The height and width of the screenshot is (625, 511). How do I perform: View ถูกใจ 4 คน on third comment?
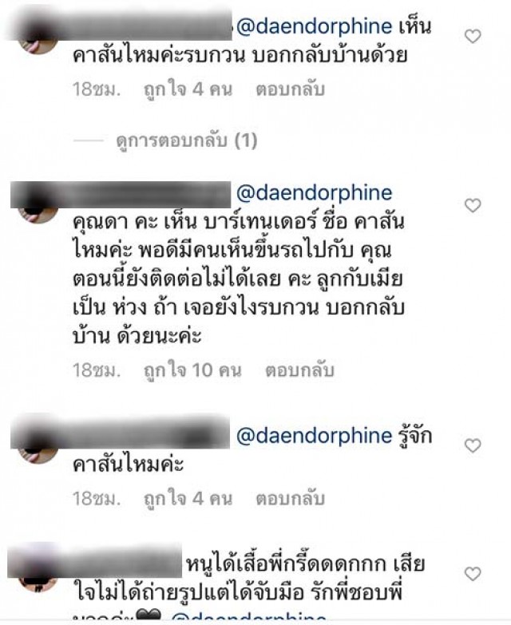(x=188, y=499)
